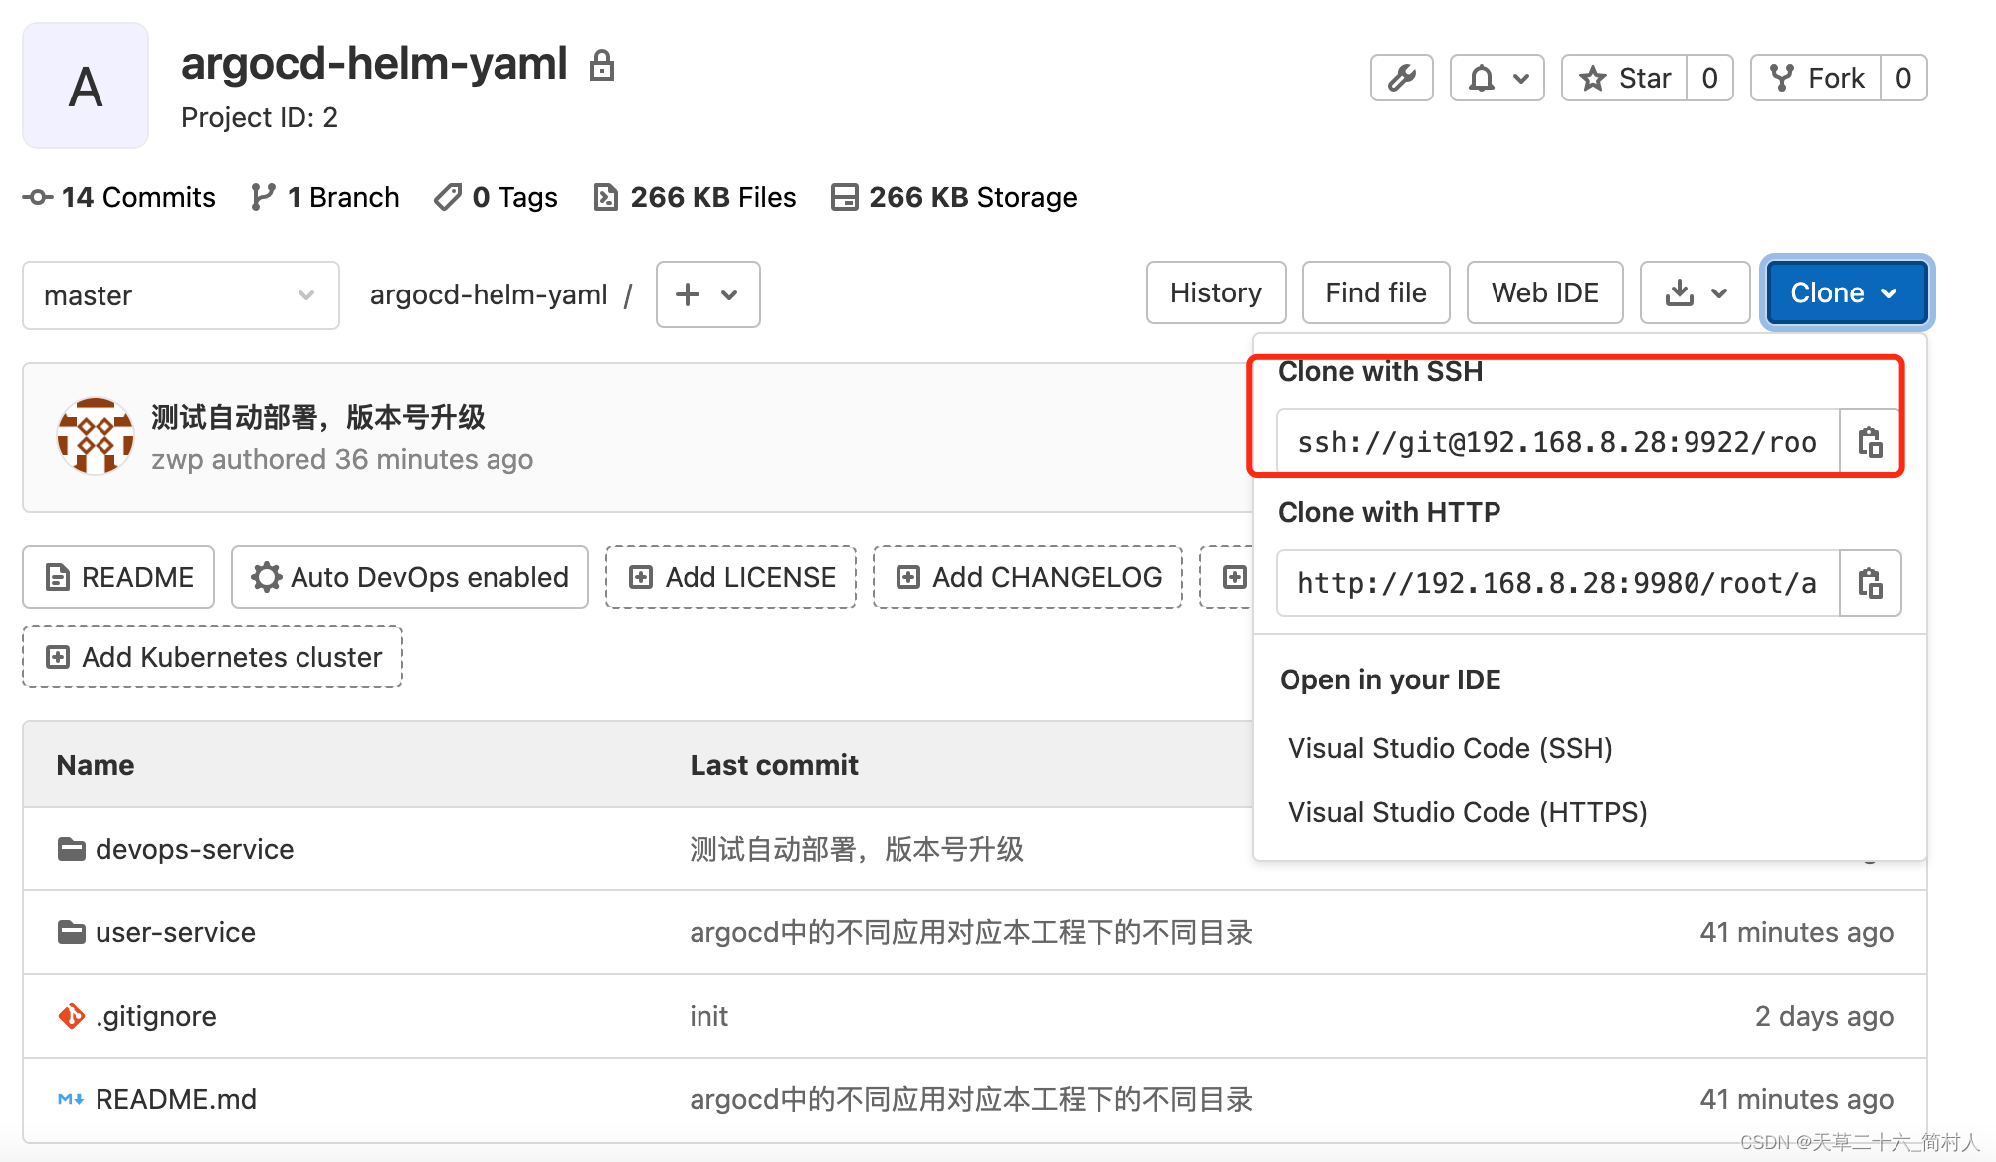The height and width of the screenshot is (1162, 1996).
Task: Click the Add file plus icon
Action: point(689,293)
